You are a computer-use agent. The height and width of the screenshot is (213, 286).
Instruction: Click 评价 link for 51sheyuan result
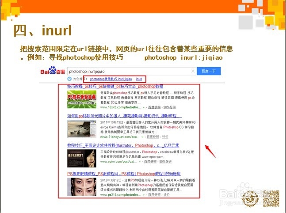click(165, 137)
